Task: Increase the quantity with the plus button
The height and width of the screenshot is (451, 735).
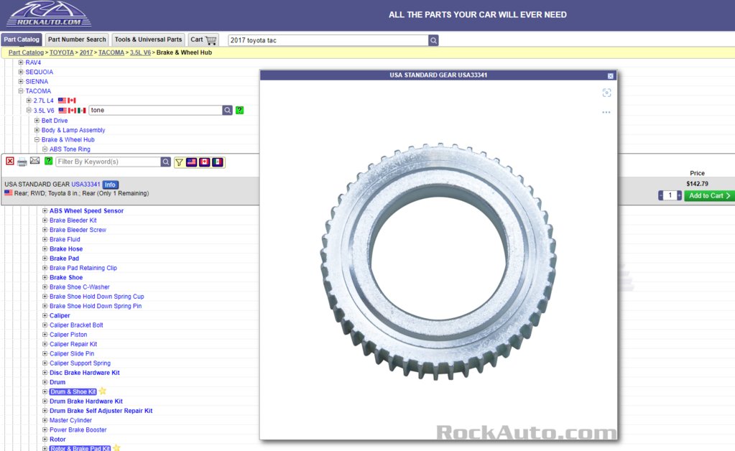Action: point(679,196)
